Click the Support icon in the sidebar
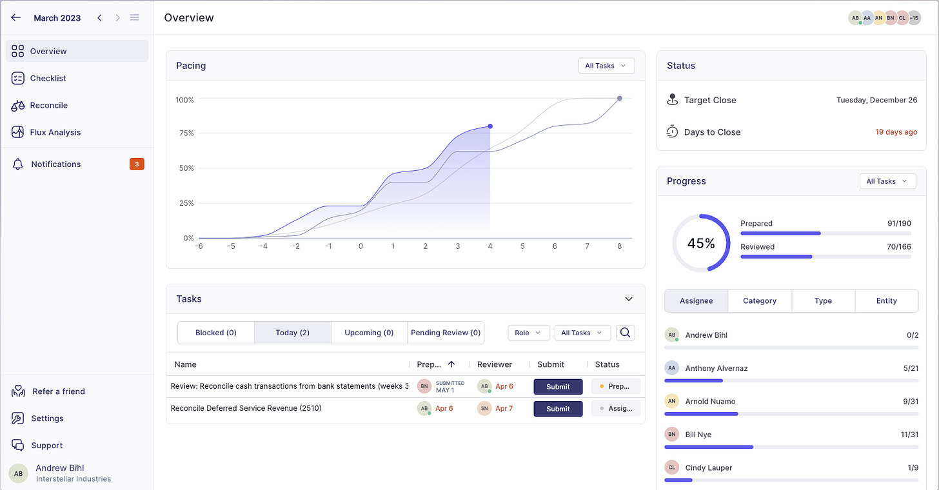 (17, 445)
